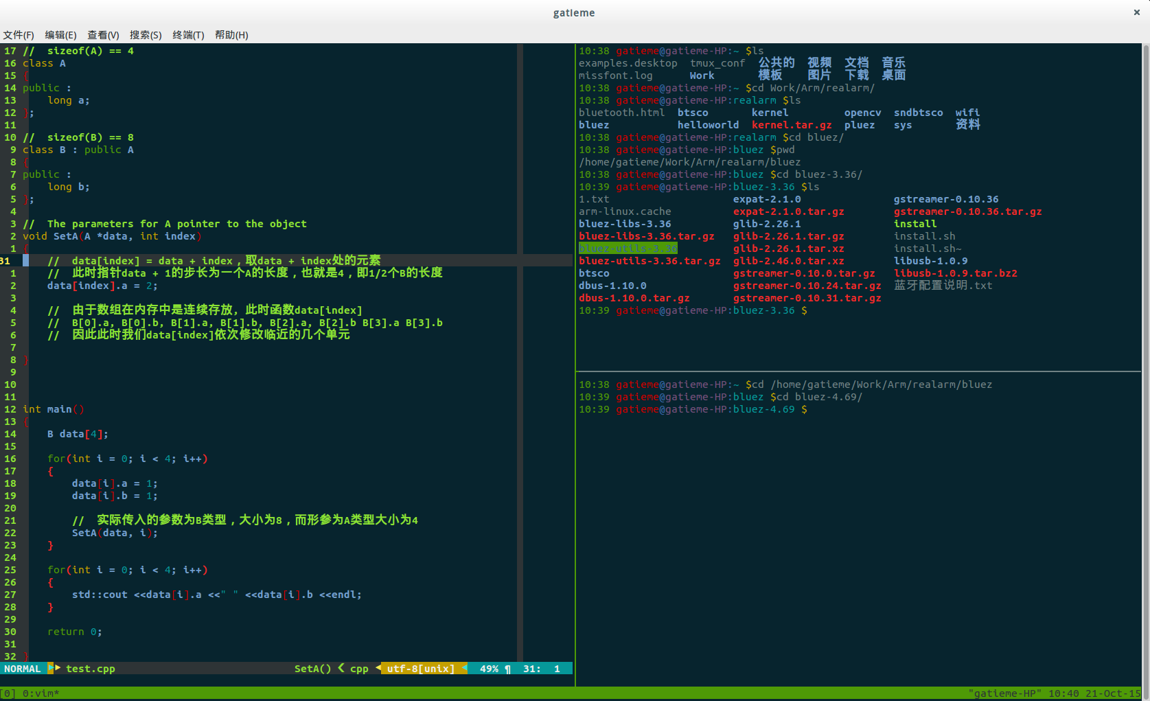Click the sndbtsco directory name
This screenshot has height=701, width=1150.
pos(919,113)
